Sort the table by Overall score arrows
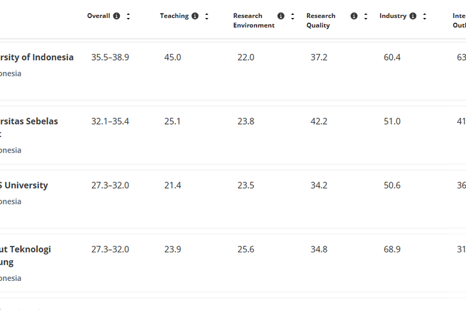This screenshot has width=466, height=310. [128, 16]
